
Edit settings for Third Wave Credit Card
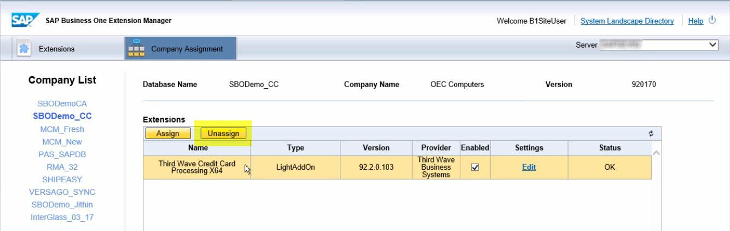pos(529,168)
